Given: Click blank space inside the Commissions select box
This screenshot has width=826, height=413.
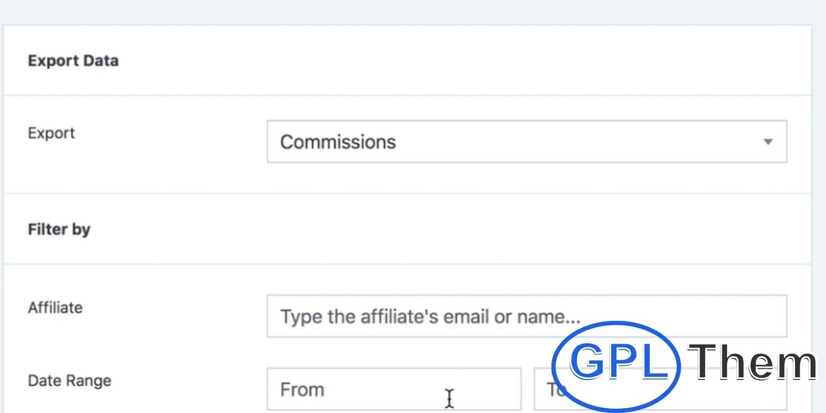Looking at the screenshot, I should pos(568,142).
